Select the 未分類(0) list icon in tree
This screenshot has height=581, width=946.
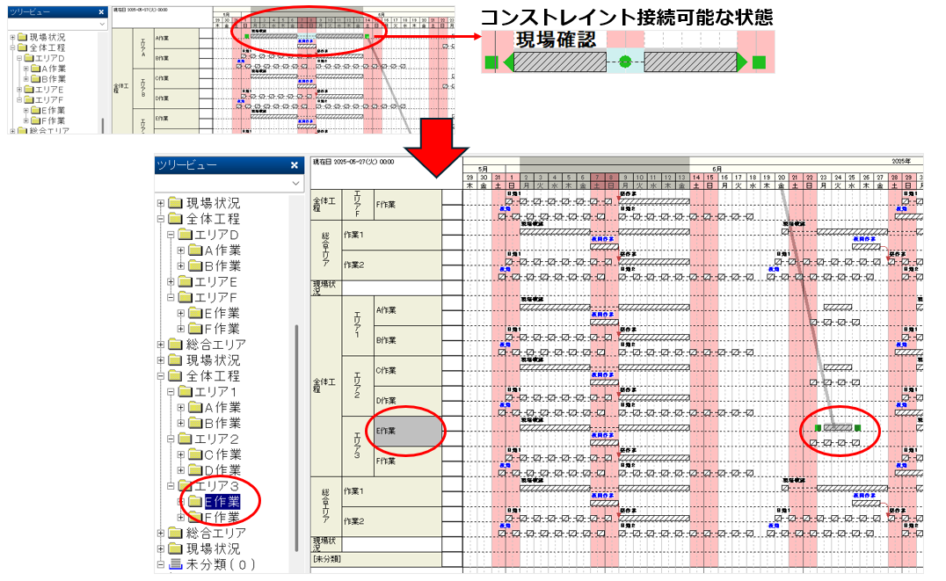[173, 564]
